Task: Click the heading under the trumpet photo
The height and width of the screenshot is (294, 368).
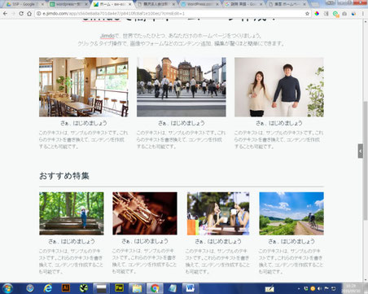Action: click(x=145, y=241)
